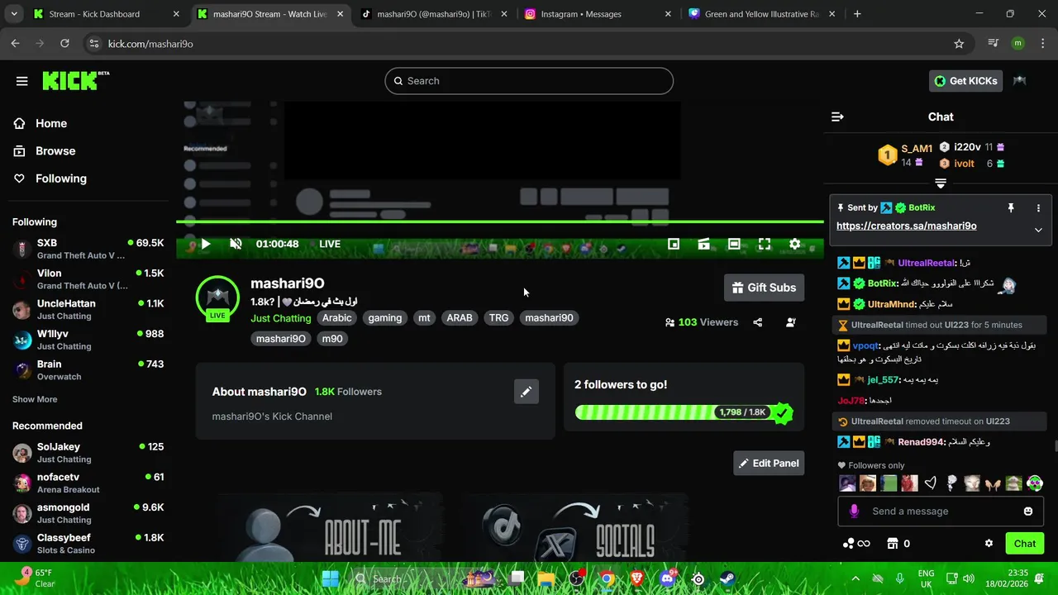Open asmongold recommended channel
The image size is (1058, 595).
click(88, 513)
